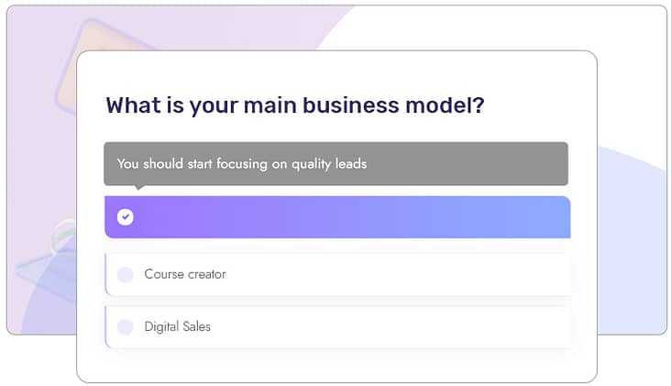This screenshot has height=386, width=671.
Task: Click the purple left border of Course creator row
Action: tap(105, 274)
